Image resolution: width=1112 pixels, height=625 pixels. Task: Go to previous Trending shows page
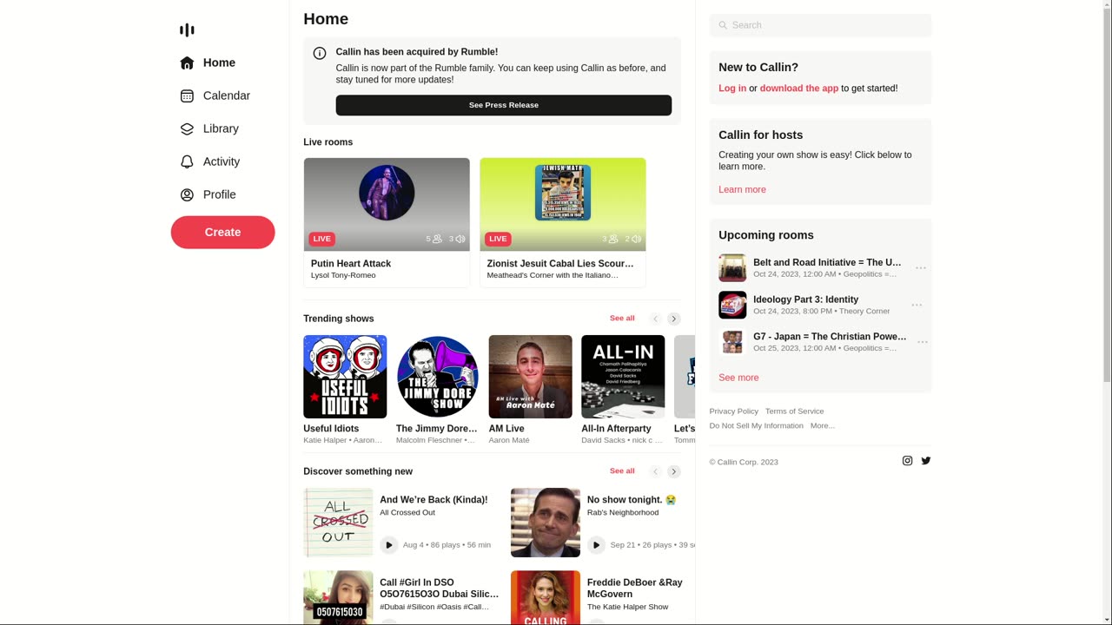pos(656,319)
